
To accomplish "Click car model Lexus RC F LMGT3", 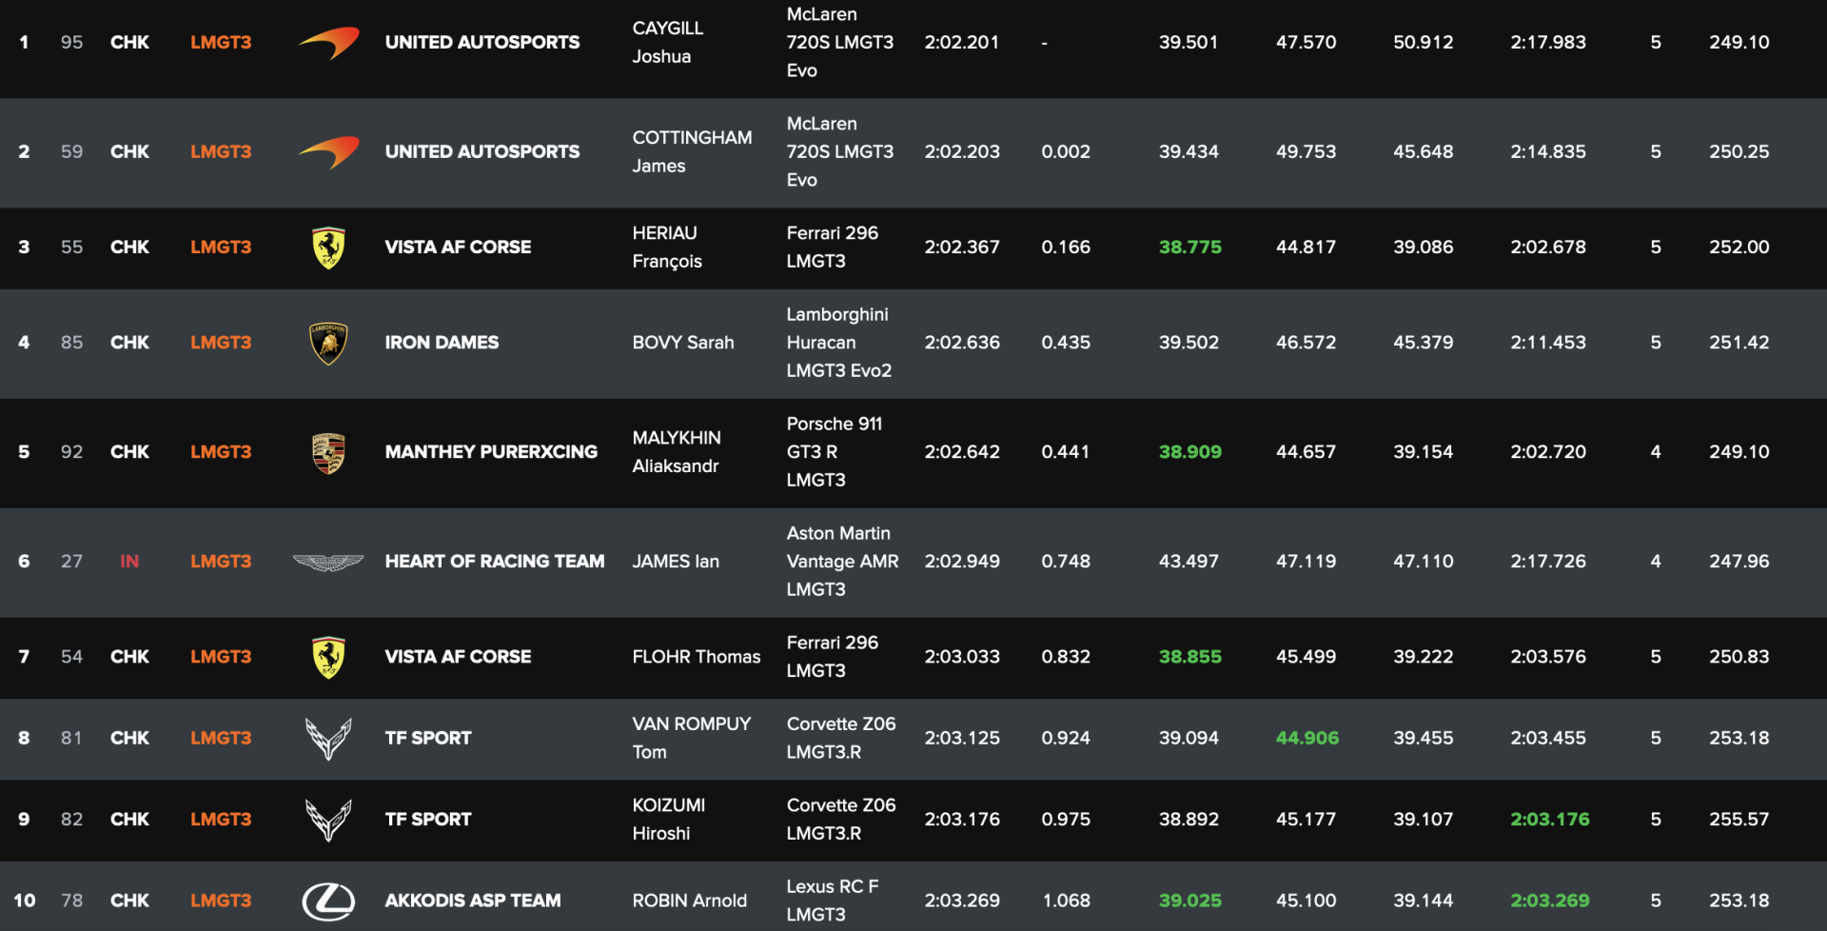I will 833,901.
